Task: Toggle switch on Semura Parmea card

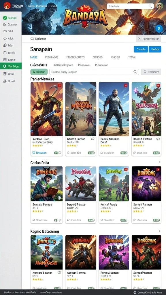Action: click(x=58, y=220)
